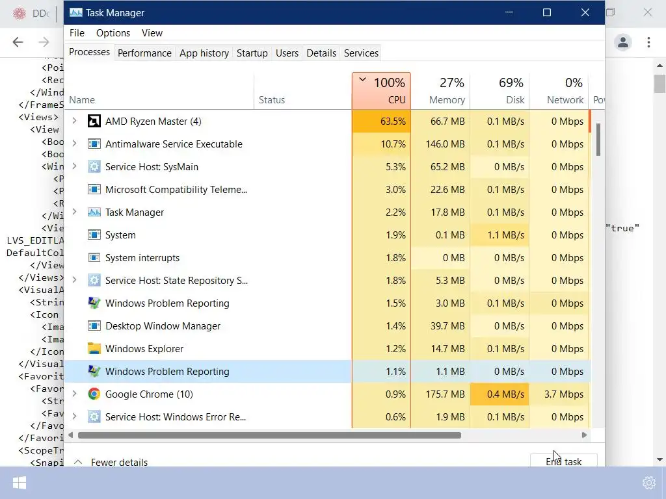Expand the Service Host: SysMain group
The width and height of the screenshot is (666, 499).
[74, 166]
